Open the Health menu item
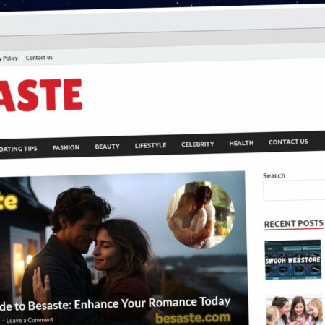325x325 pixels. pyautogui.click(x=241, y=143)
